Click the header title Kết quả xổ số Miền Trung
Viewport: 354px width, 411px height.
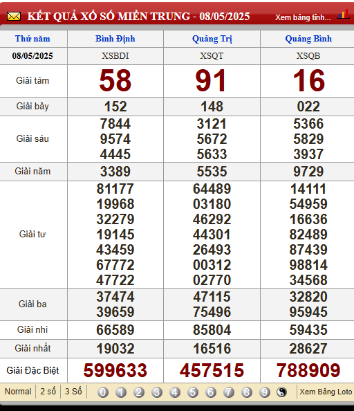coord(138,16)
